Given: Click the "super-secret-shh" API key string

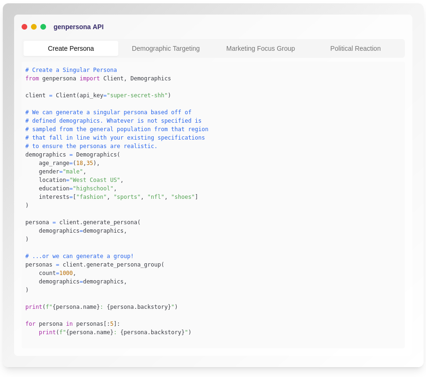Looking at the screenshot, I should point(137,95).
